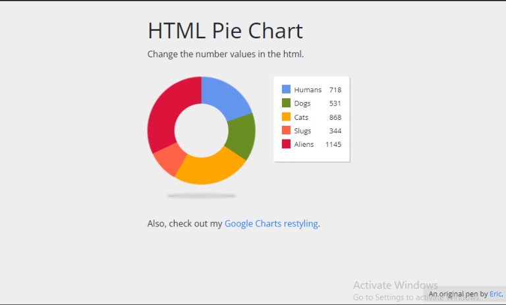Click the HTML Pie Chart heading
The width and height of the screenshot is (506, 305).
225,31
